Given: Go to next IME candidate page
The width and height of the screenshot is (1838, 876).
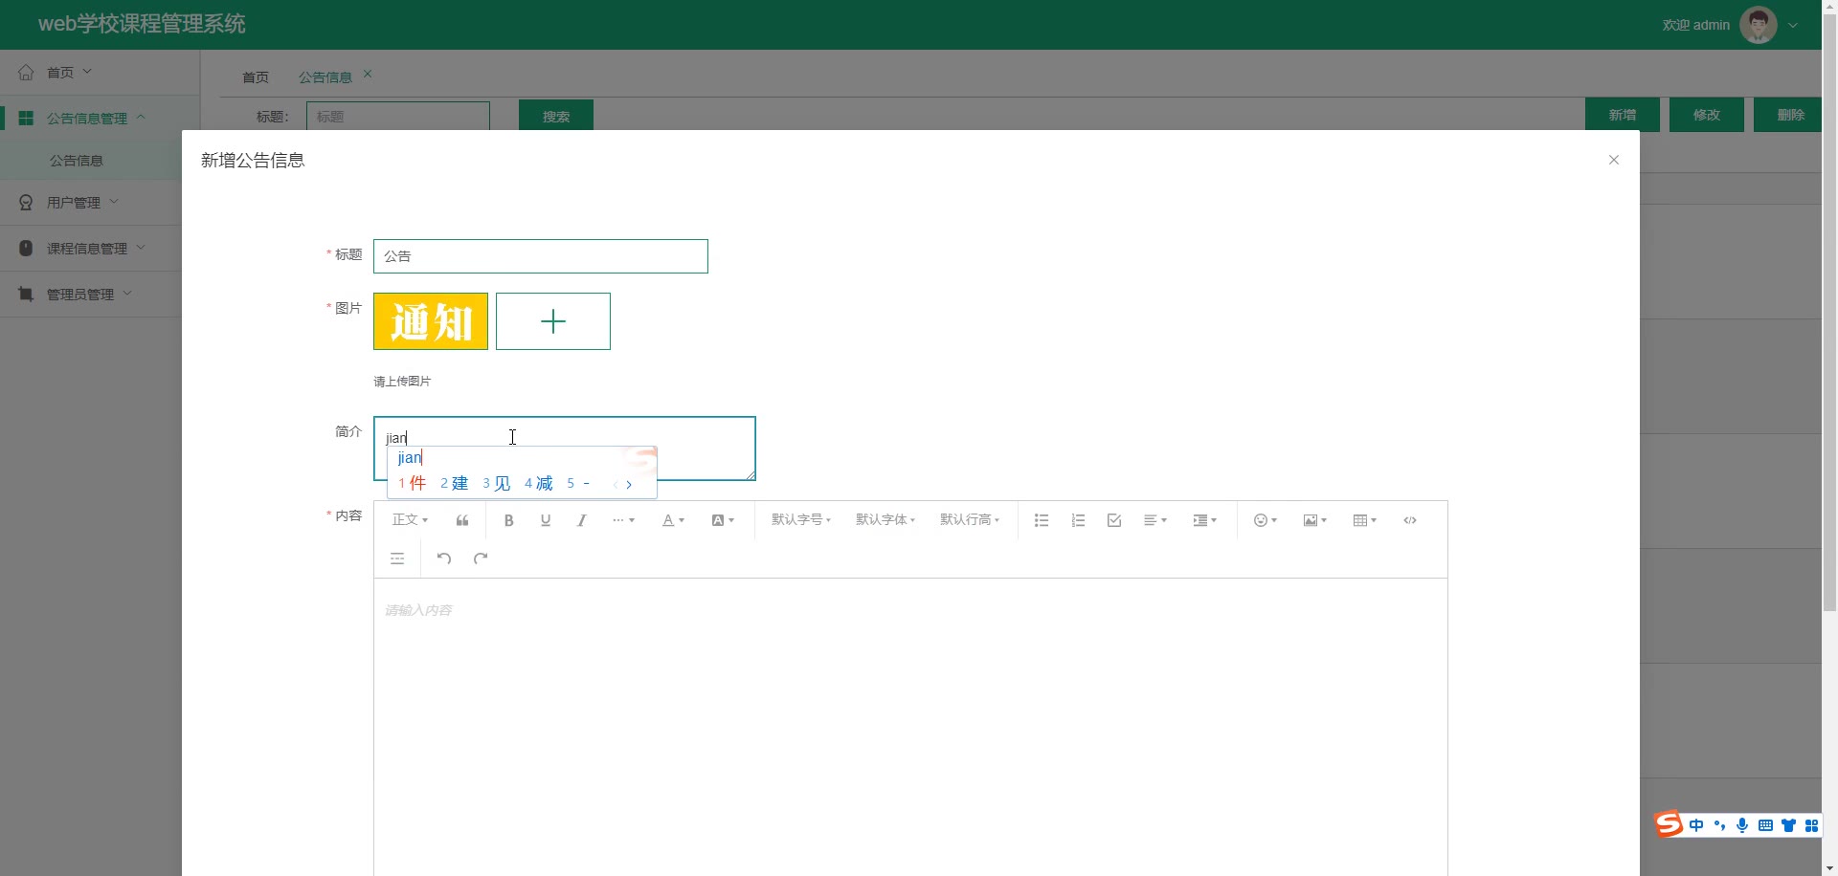Looking at the screenshot, I should tap(629, 485).
